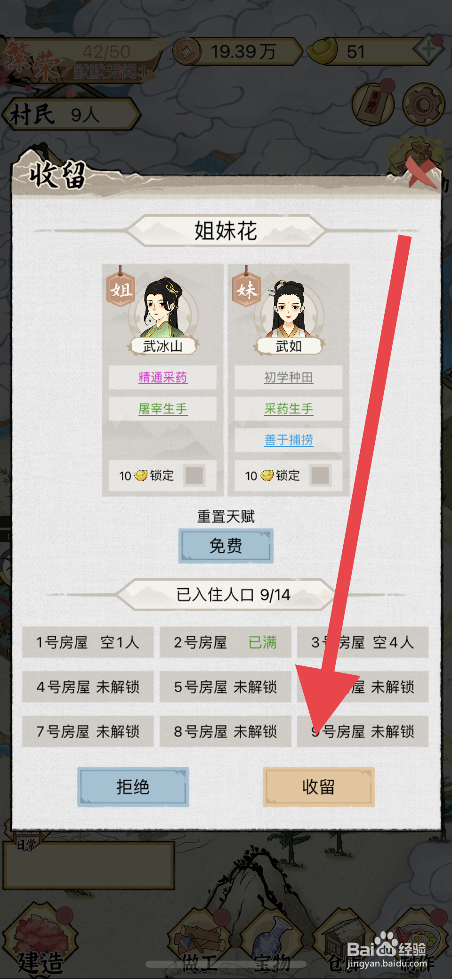Open the 建造 build menu icon

41,937
